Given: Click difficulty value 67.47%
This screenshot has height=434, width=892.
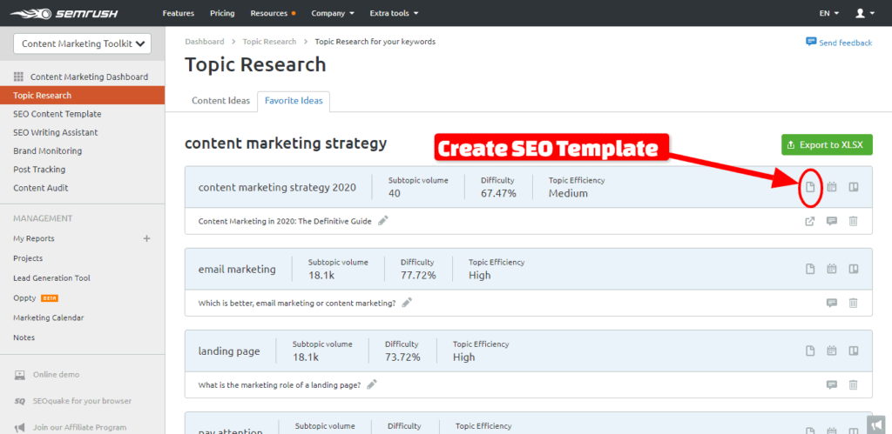Looking at the screenshot, I should 498,193.
